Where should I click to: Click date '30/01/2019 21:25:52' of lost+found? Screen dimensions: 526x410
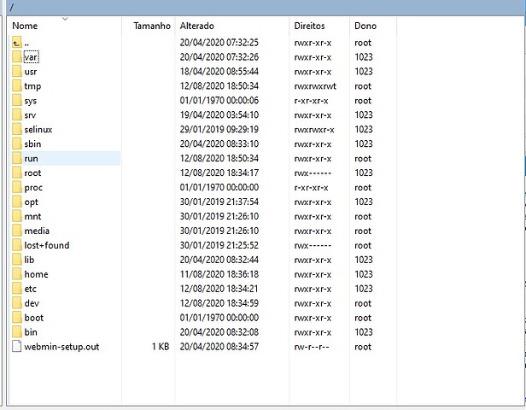coord(219,245)
